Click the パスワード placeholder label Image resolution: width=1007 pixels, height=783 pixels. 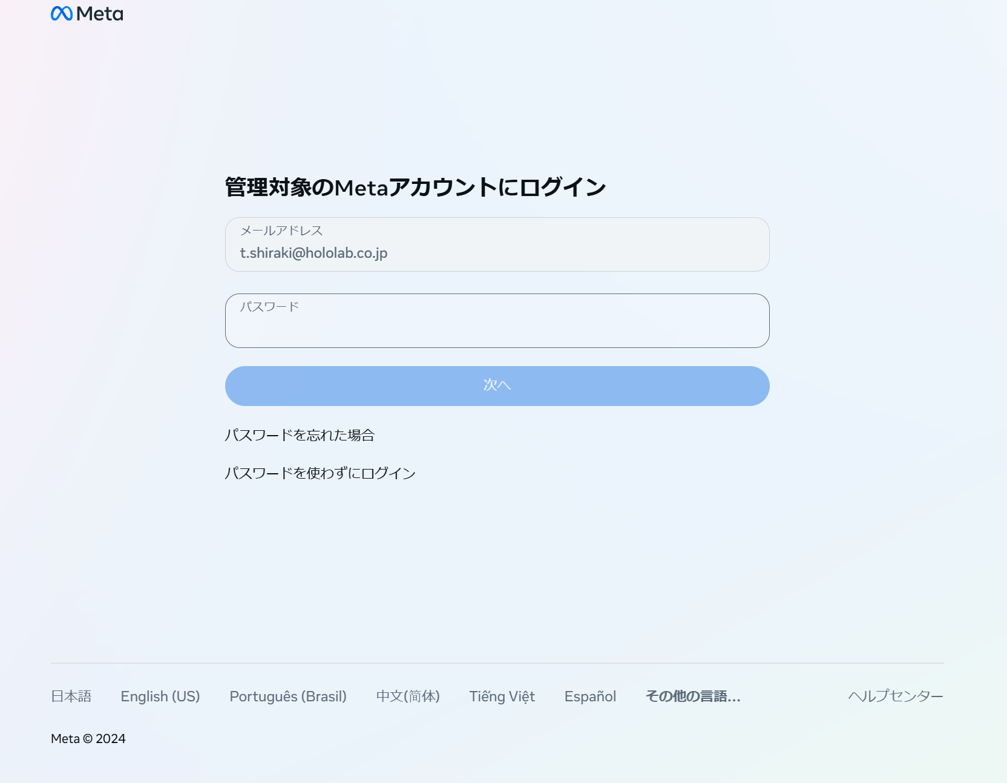(269, 307)
